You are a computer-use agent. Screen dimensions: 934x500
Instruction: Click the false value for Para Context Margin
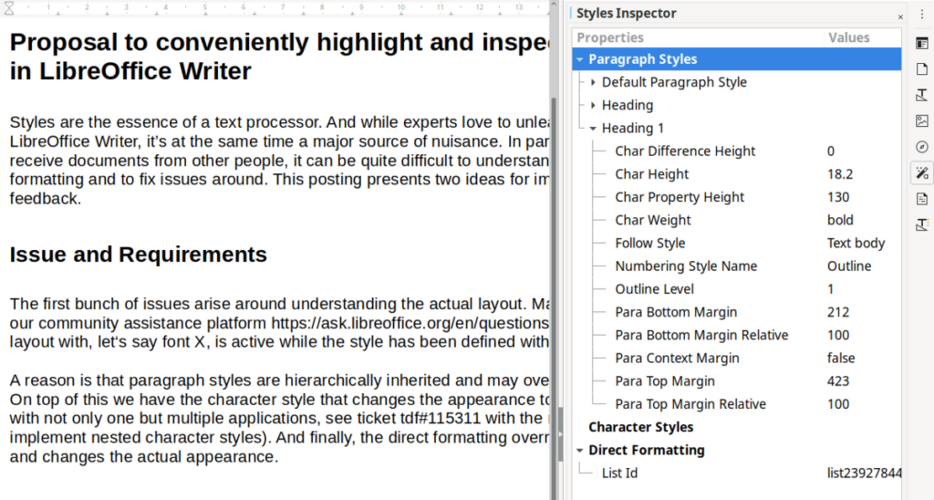(841, 359)
